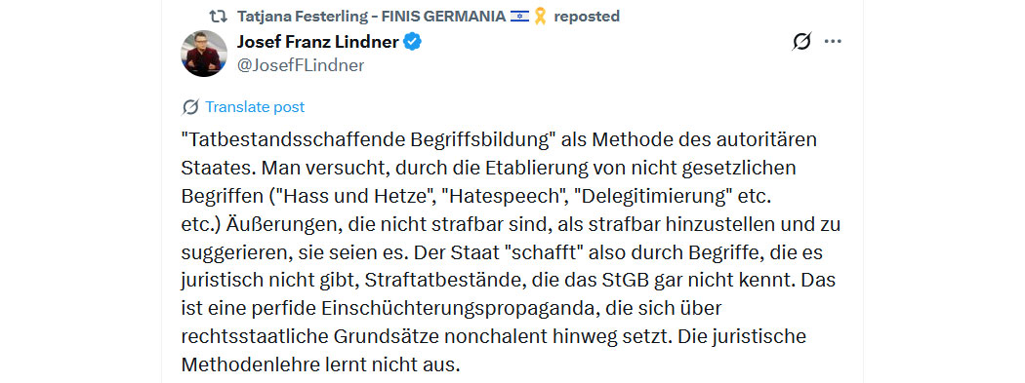Open Grok explain icon beside more options
1025x383 pixels.
coord(801,42)
